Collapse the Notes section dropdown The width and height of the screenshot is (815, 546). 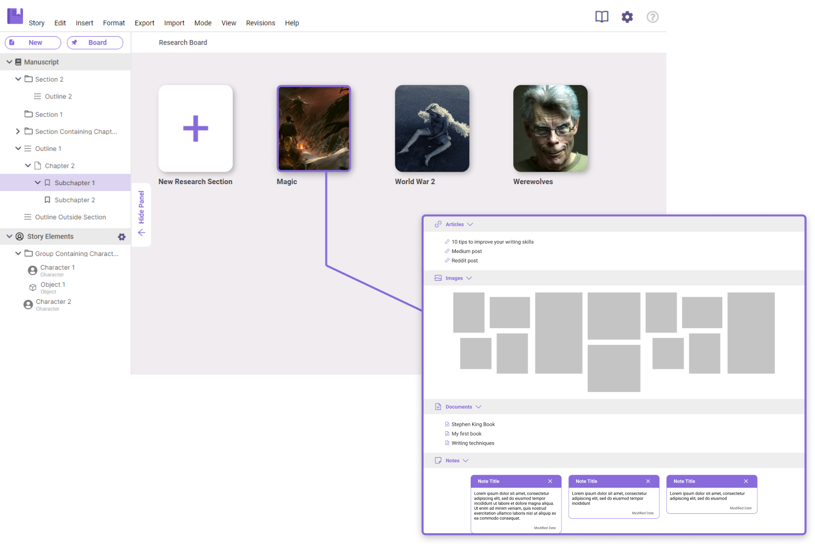[465, 460]
